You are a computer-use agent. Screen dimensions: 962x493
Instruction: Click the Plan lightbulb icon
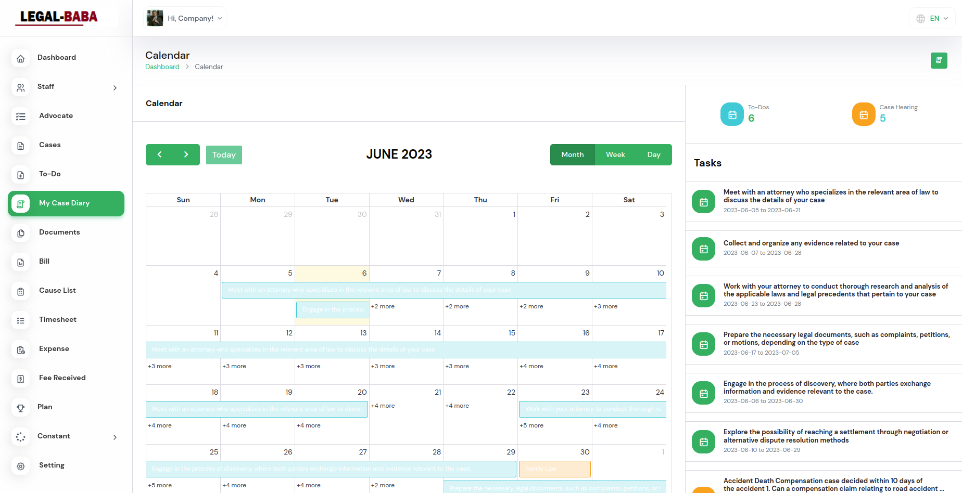tap(20, 408)
